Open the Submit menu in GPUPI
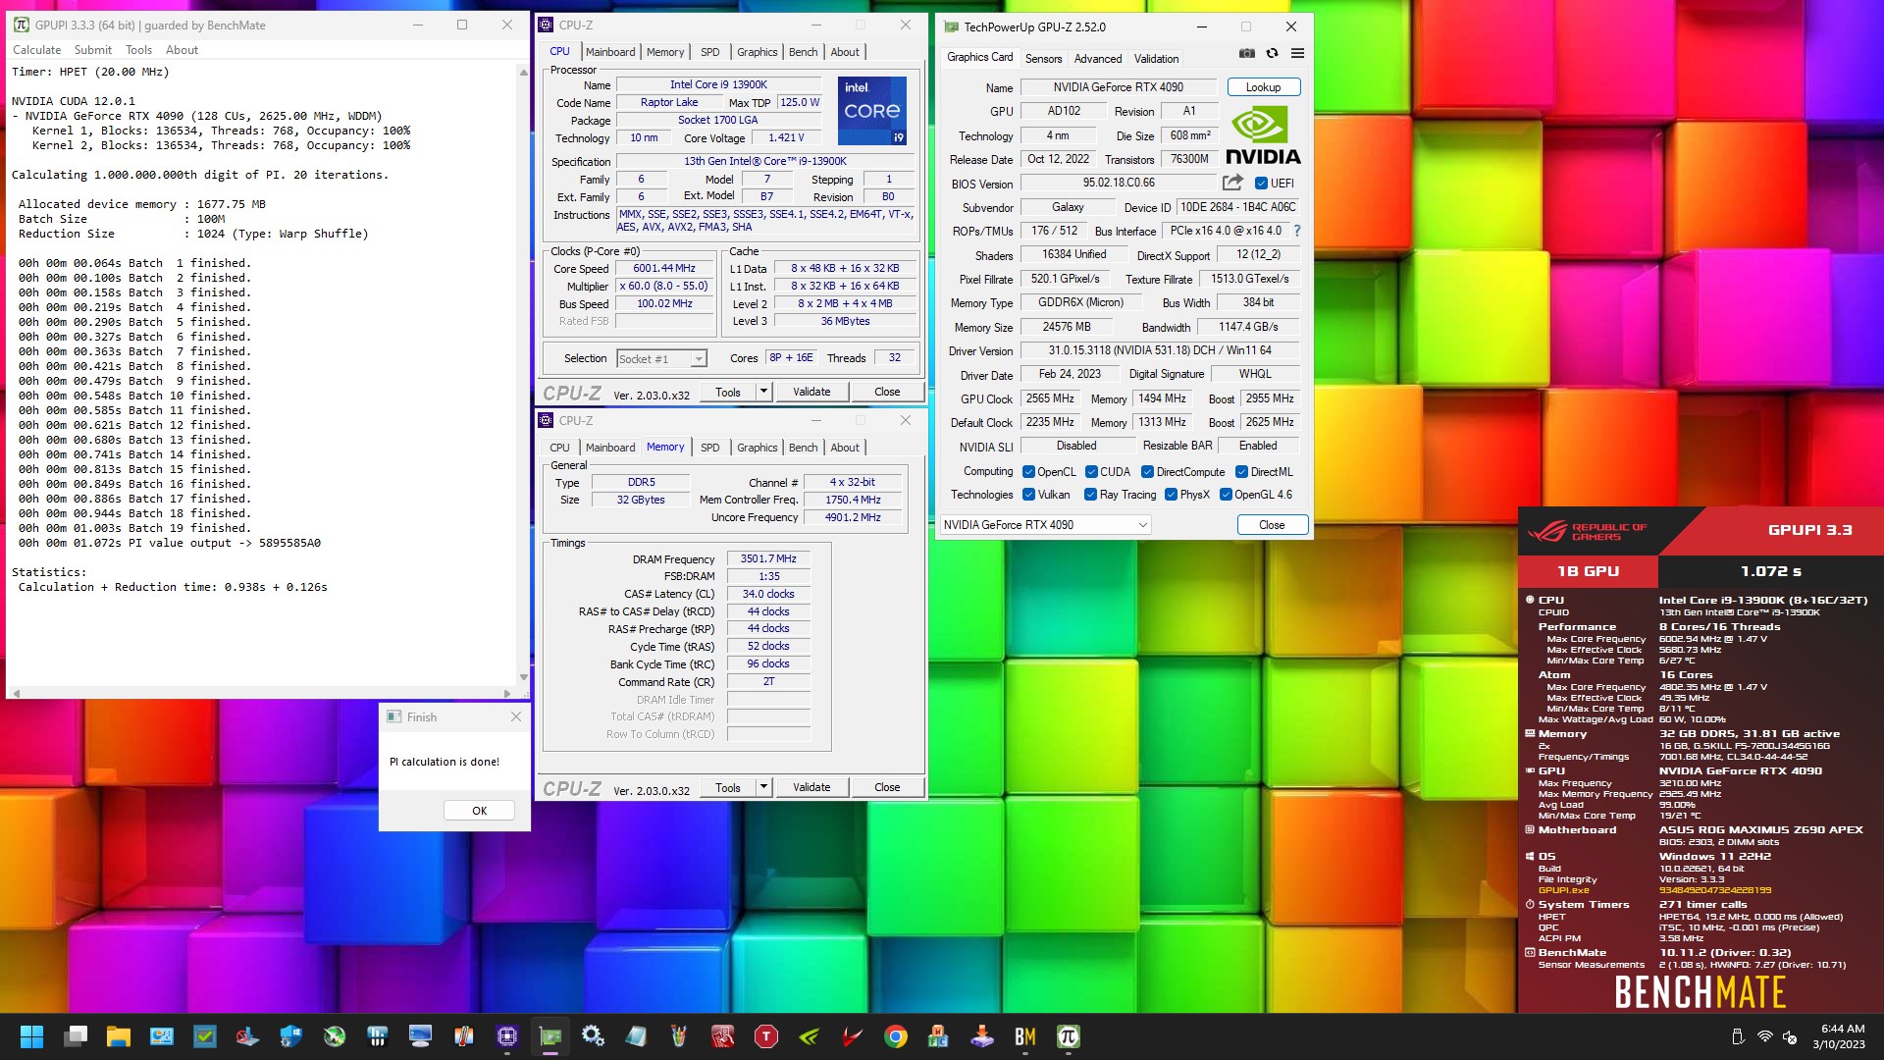The image size is (1884, 1060). [93, 50]
